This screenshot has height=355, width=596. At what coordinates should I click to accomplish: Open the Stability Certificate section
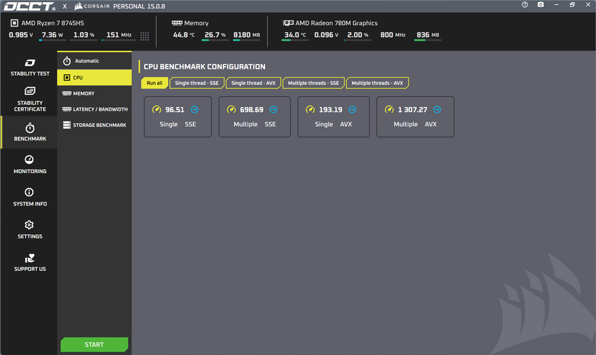pyautogui.click(x=30, y=98)
